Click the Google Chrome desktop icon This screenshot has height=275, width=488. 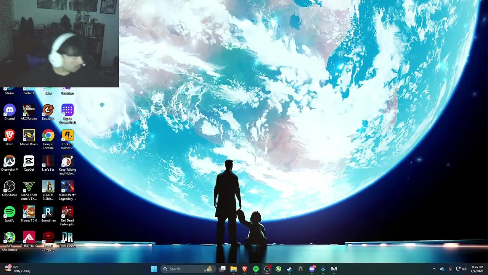[x=48, y=139]
